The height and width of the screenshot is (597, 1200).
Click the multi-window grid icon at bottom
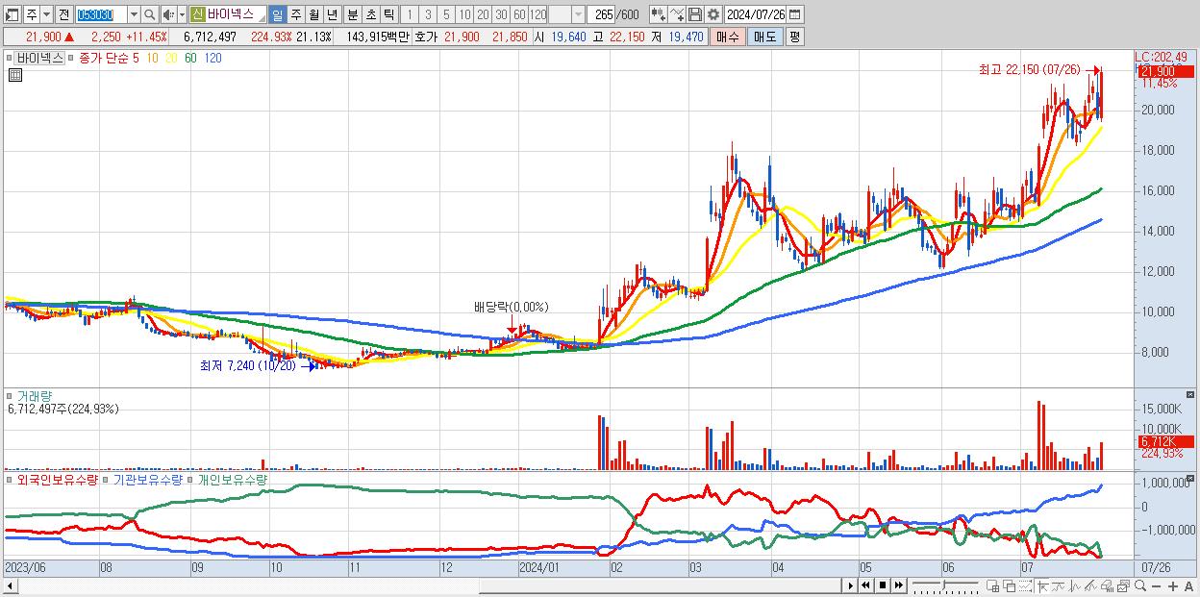click(993, 586)
